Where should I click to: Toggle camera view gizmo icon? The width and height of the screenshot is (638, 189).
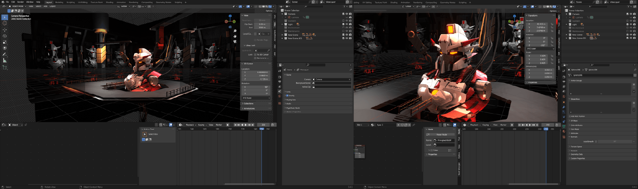(235, 41)
